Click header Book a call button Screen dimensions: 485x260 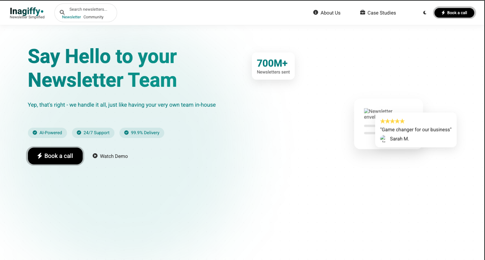(454, 13)
